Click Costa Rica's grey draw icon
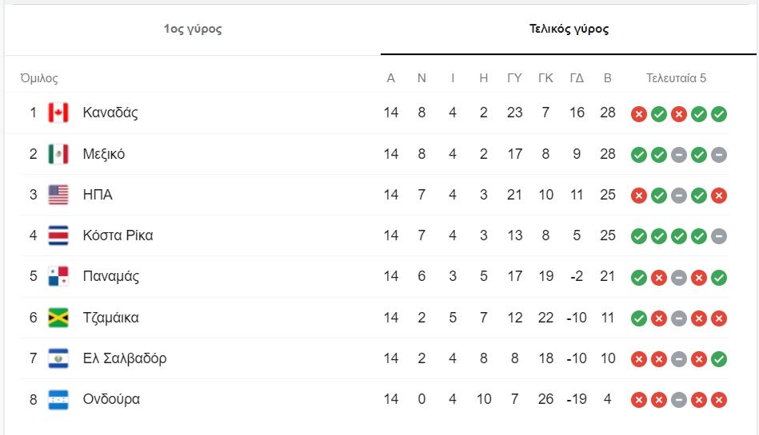 click(718, 236)
